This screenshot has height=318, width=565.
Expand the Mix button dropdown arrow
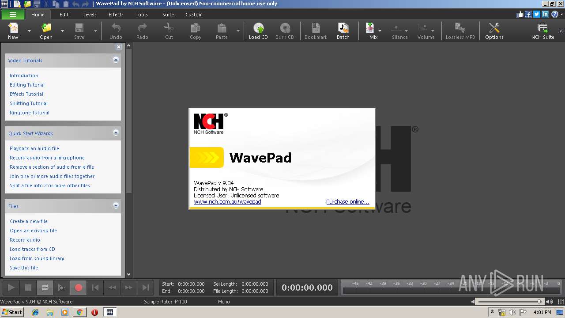coord(380,31)
